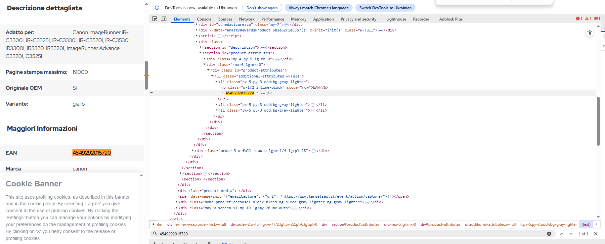The width and height of the screenshot is (605, 244).
Task: Select the div class product media node
Action: tap(215, 191)
